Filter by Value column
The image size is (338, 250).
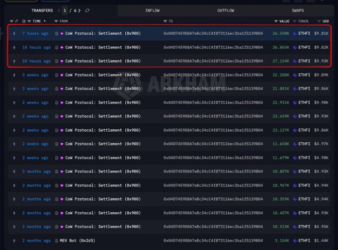tap(276, 21)
